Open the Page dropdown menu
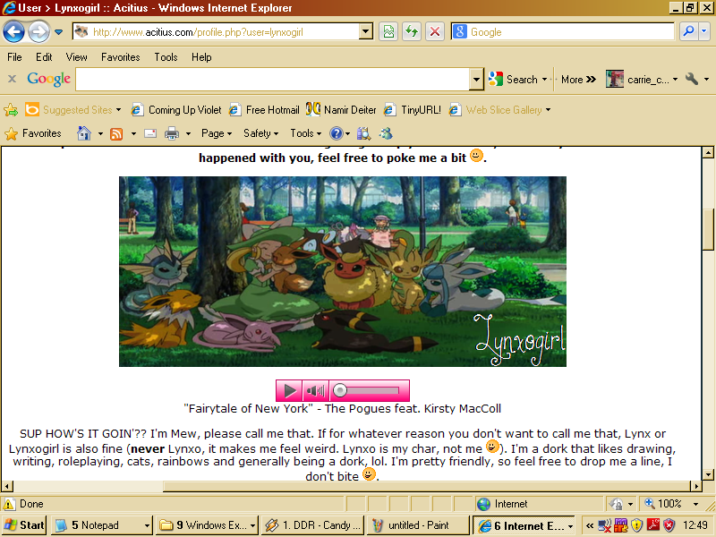This screenshot has width=716, height=537. click(x=217, y=133)
